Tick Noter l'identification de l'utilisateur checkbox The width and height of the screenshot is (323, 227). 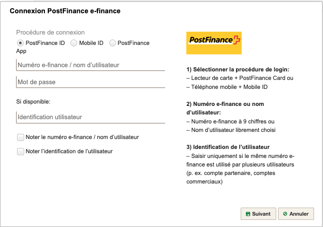tap(20, 151)
